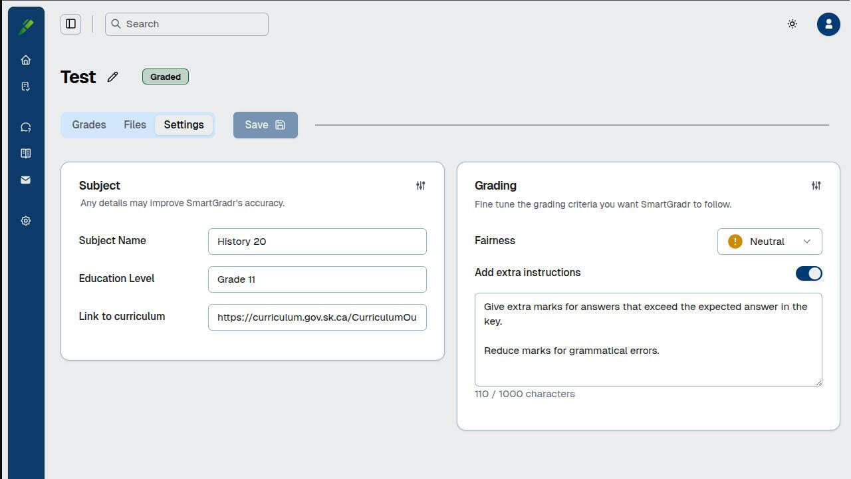
Task: Open the Fairness dropdown set to Neutral
Action: (769, 241)
